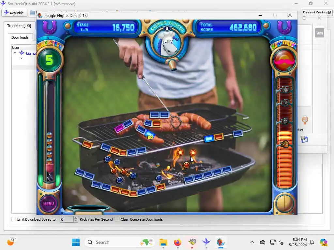This screenshot has width=334, height=250.
Task: Open the clock showing 3:04 PM
Action: tap(298, 242)
